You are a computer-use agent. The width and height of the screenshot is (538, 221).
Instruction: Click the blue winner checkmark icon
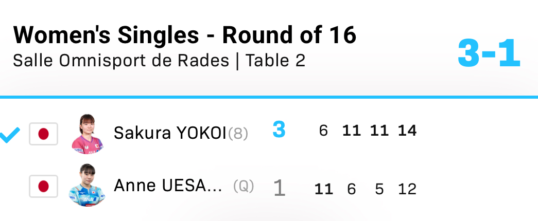tap(9, 136)
